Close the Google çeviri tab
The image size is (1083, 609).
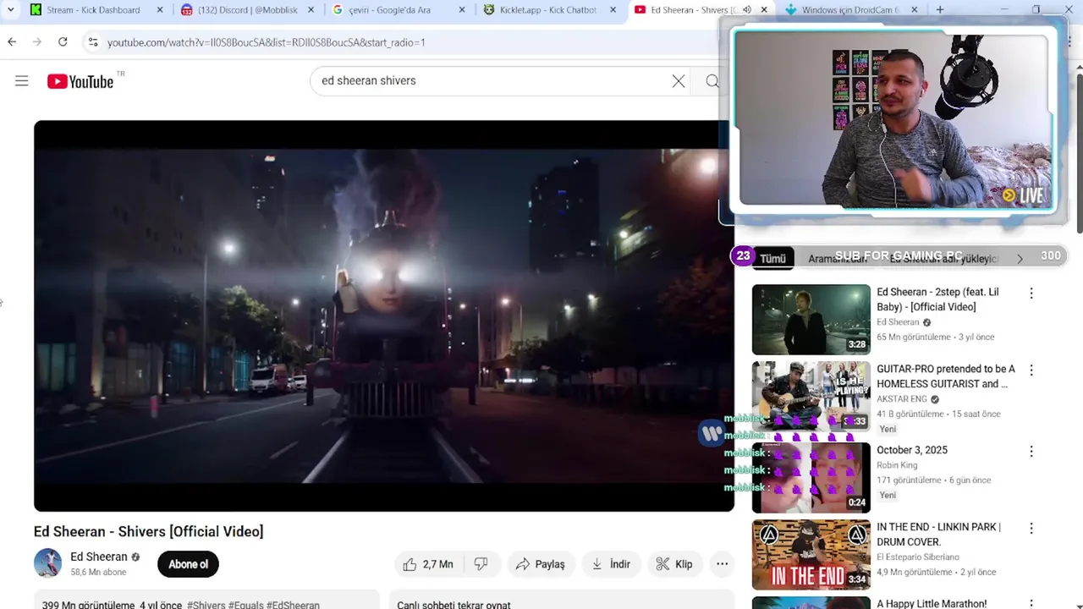462,10
